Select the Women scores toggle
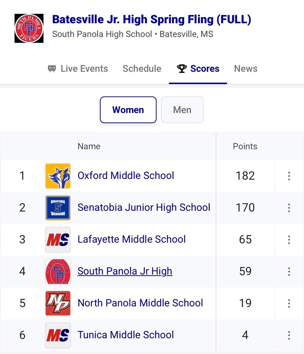The height and width of the screenshot is (354, 304). point(128,110)
